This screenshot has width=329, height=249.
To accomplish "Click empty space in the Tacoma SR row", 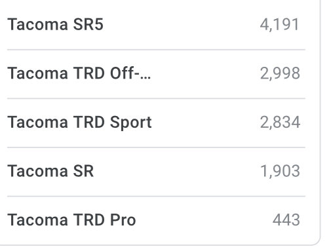I will (177, 171).
